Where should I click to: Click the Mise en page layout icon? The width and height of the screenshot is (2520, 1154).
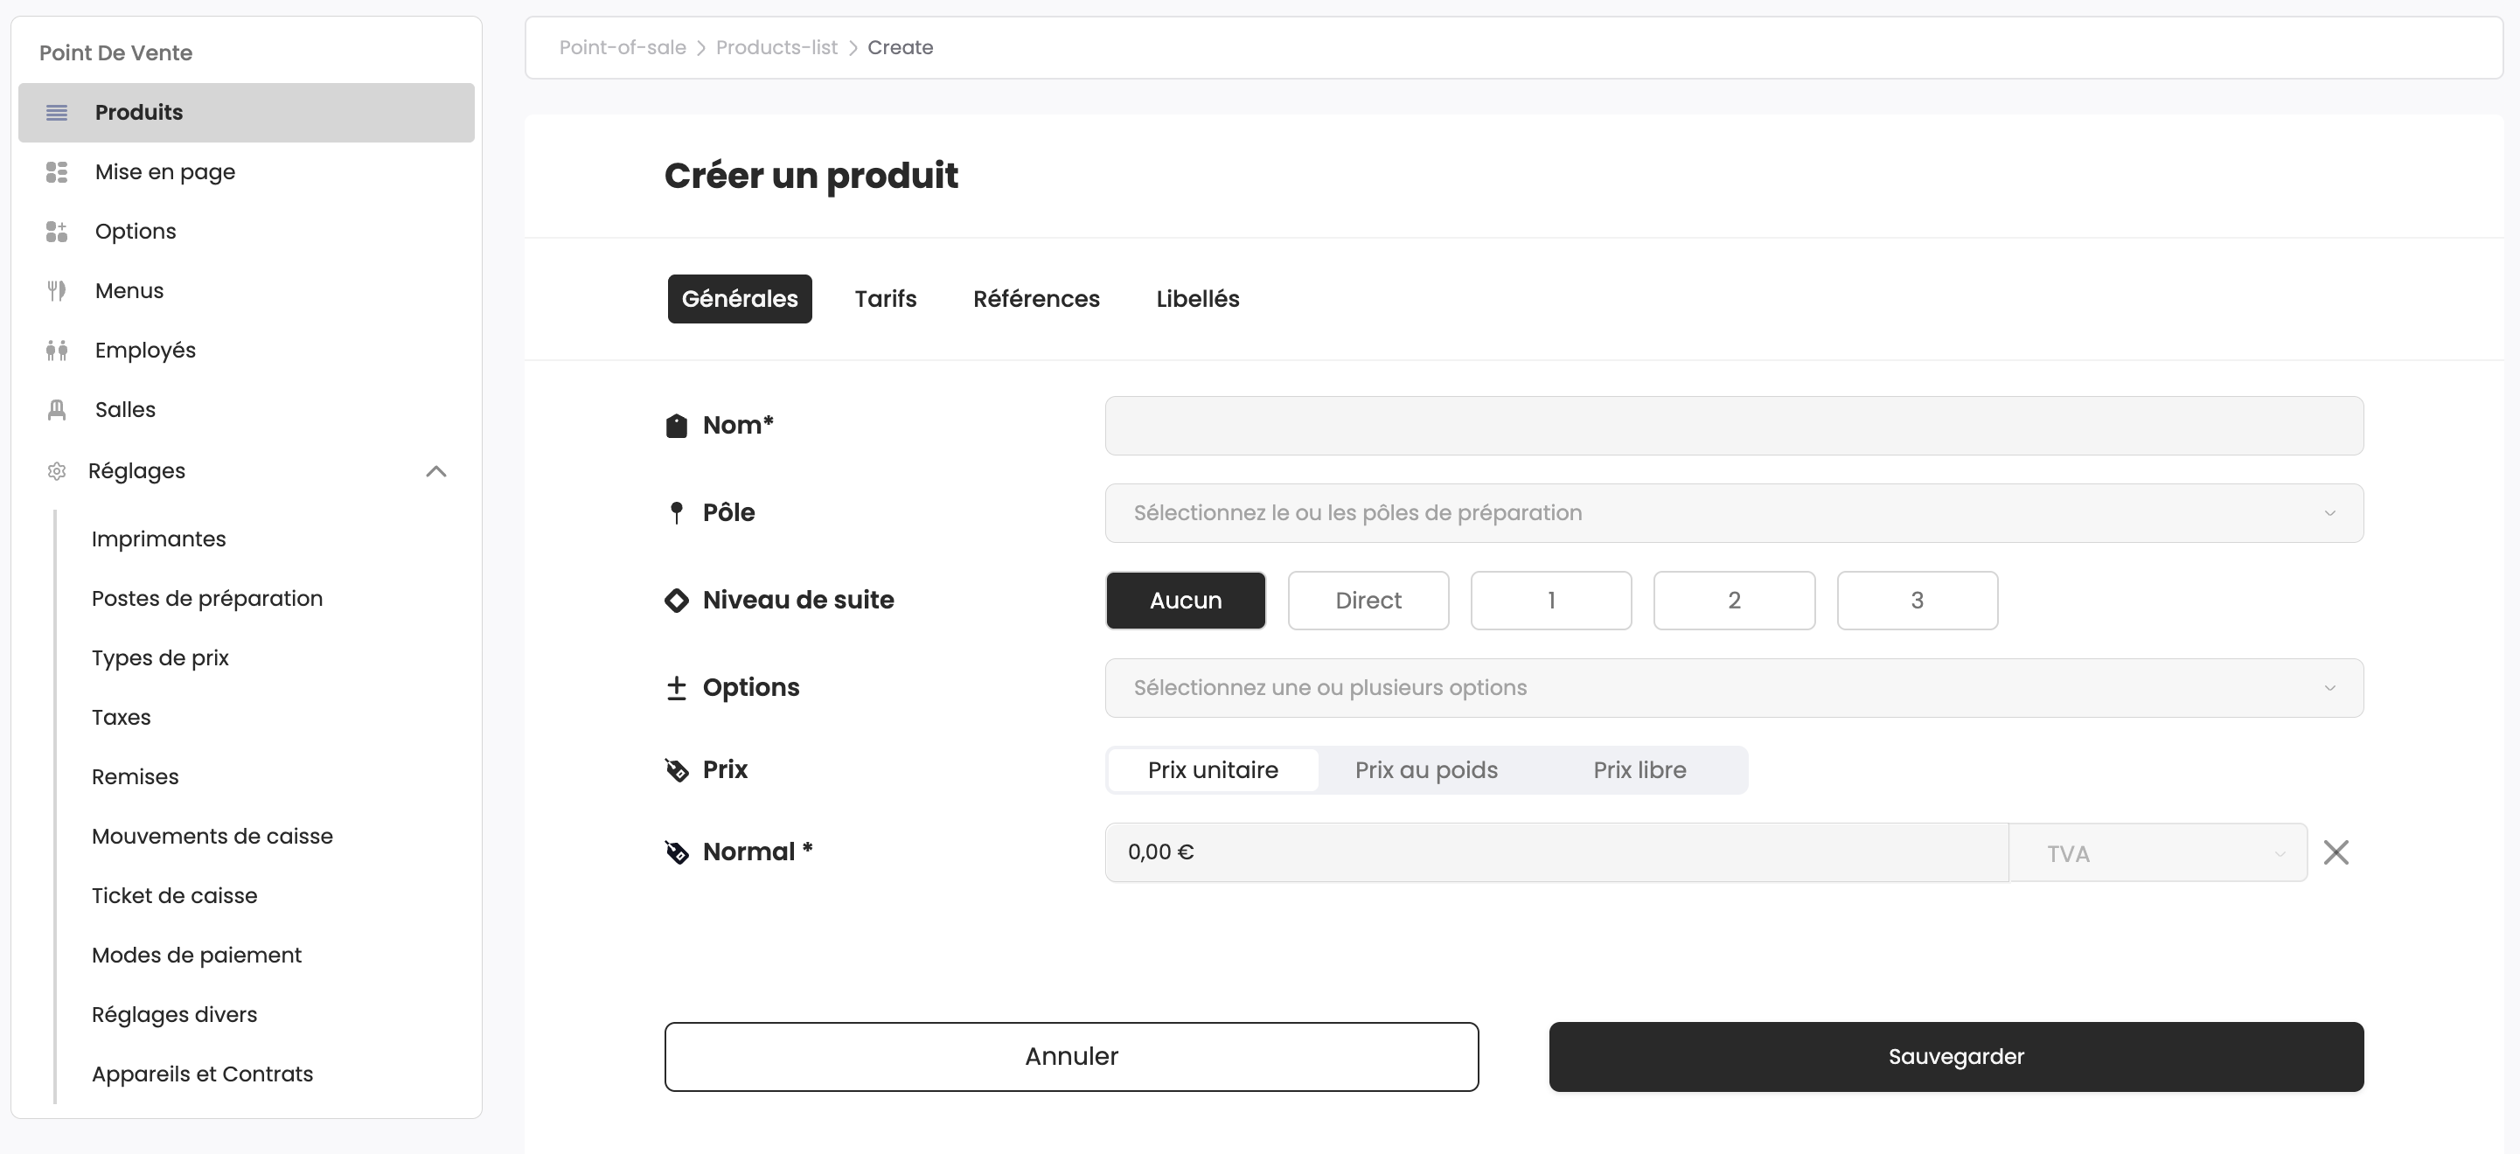tap(57, 172)
